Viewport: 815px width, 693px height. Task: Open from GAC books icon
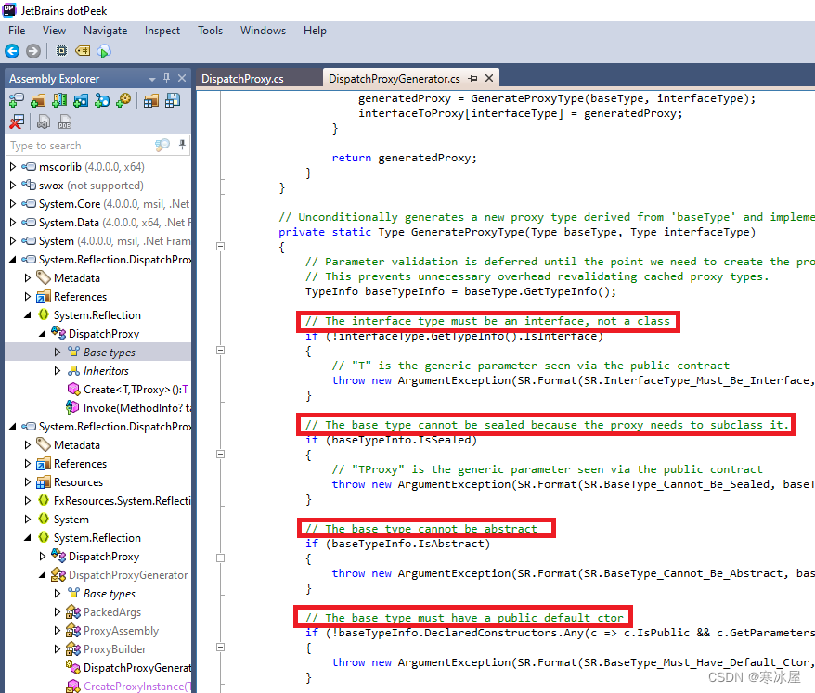(x=59, y=100)
